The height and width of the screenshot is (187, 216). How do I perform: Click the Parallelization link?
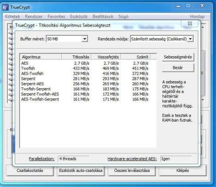[x=41, y=159]
